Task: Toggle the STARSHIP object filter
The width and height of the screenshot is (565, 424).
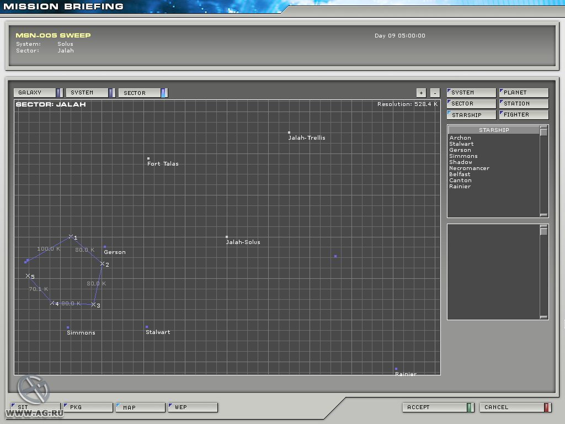Action: (x=471, y=115)
